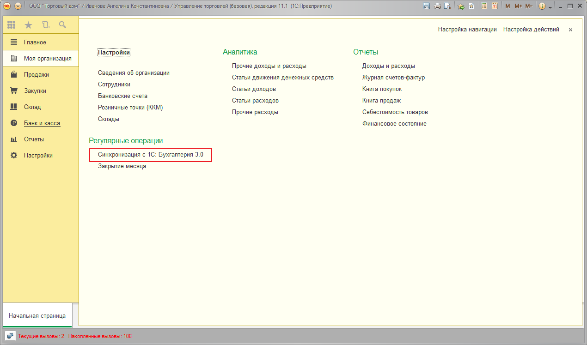
Task: Click the M+ memory add button
Action: pos(518,6)
